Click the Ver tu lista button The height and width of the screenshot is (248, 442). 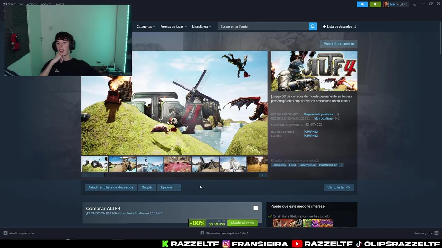point(338,187)
